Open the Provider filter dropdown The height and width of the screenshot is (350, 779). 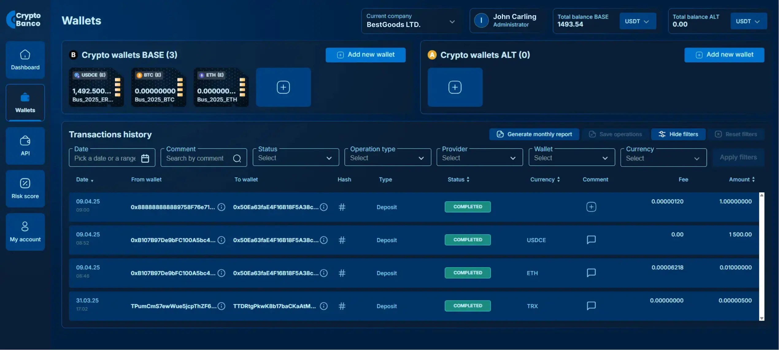480,158
